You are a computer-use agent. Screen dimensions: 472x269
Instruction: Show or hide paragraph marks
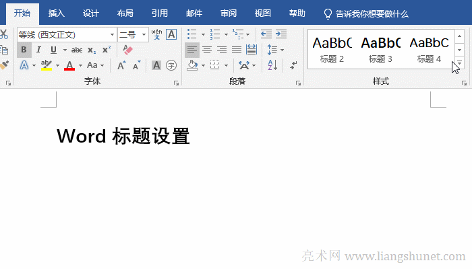pos(293,65)
